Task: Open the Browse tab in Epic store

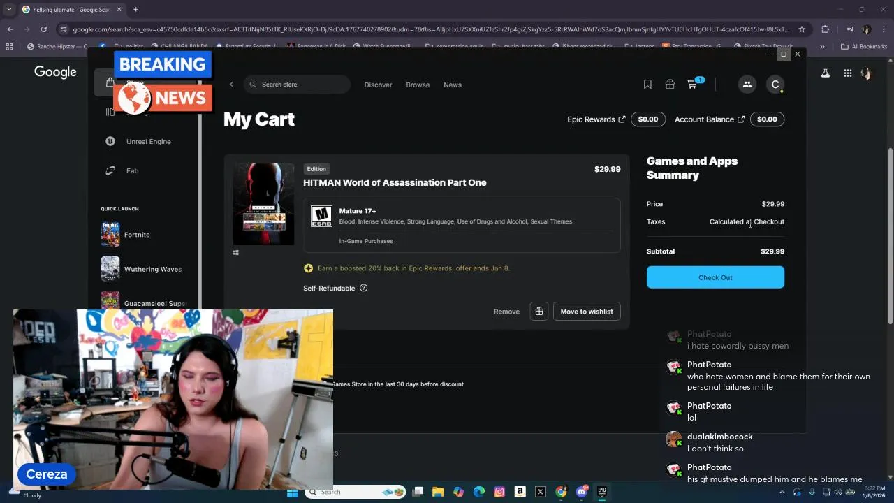Action: pyautogui.click(x=418, y=85)
